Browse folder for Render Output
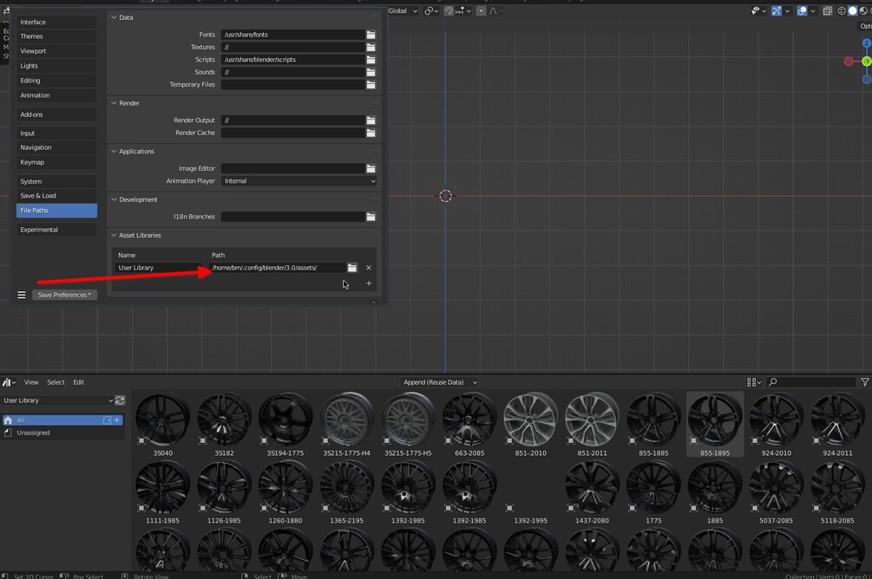This screenshot has height=579, width=872. pyautogui.click(x=371, y=120)
